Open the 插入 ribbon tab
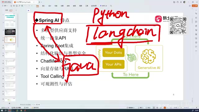 click(x=44, y=6)
